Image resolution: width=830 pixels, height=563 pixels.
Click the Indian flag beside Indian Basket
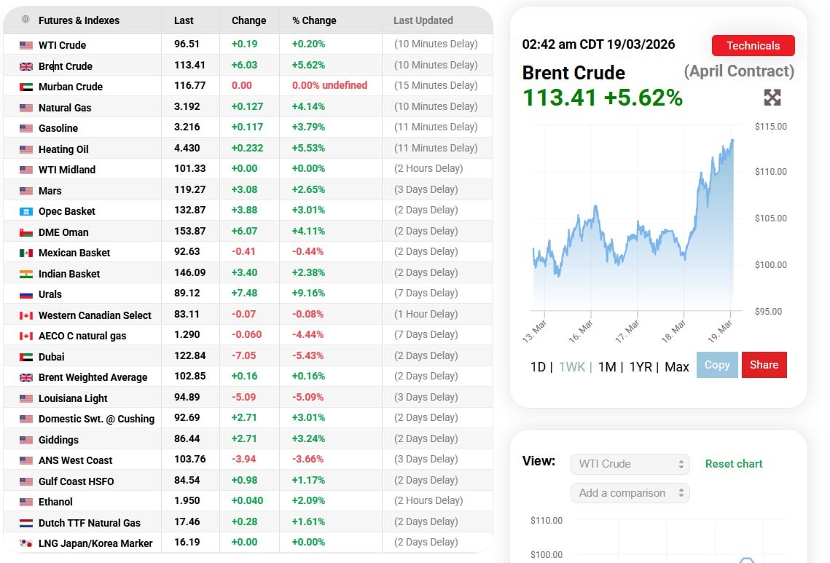pos(26,274)
